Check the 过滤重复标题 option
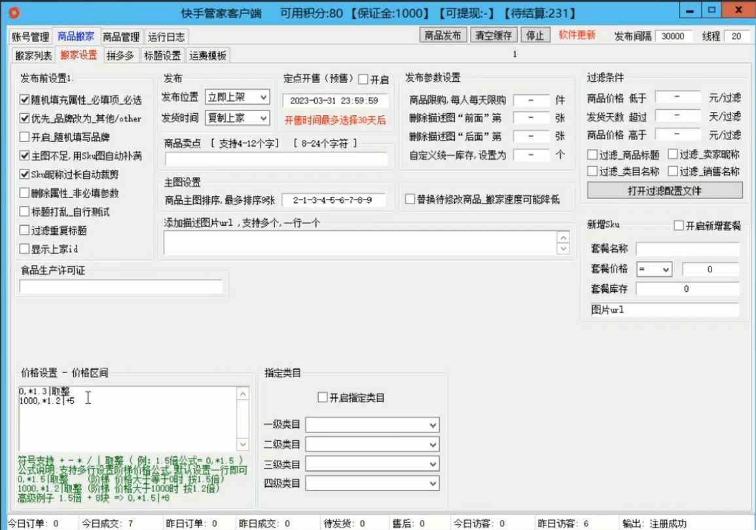 [x=25, y=230]
